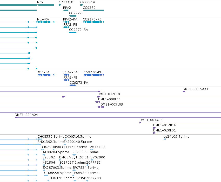This screenshot has height=182, width=221.
Task: Open EST EK200140.5prime
Action: pos(65,144)
